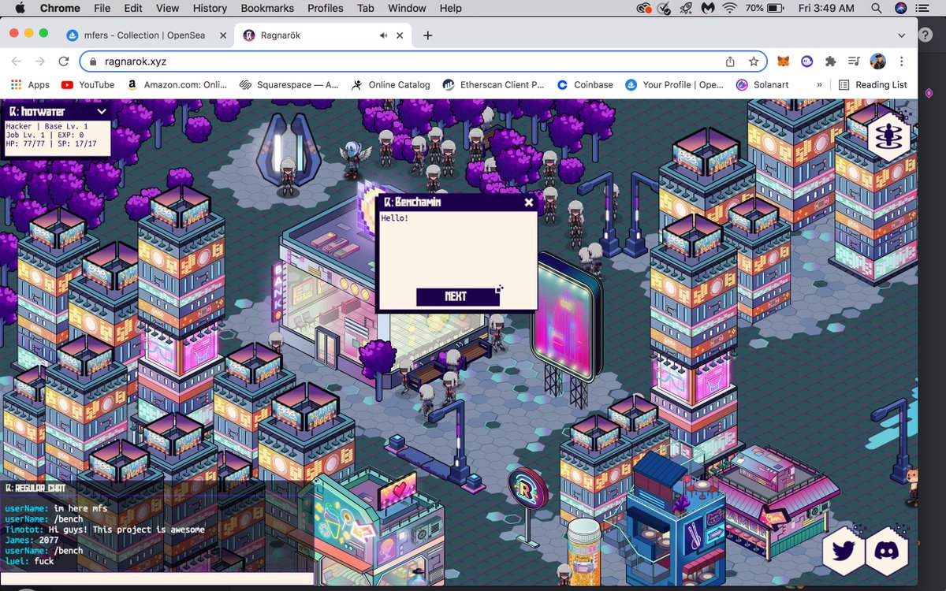Open the YouTube bookmark

click(x=88, y=84)
